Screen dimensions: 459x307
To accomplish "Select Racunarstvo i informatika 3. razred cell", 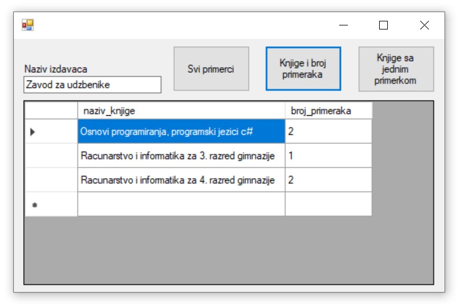I will [x=181, y=156].
